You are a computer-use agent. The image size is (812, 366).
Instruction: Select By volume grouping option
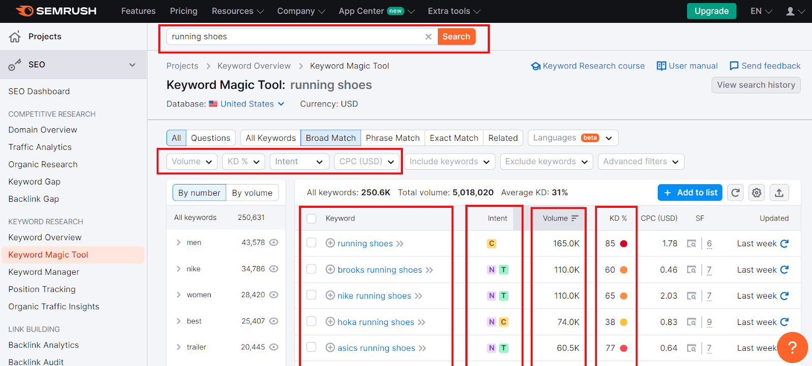[252, 193]
